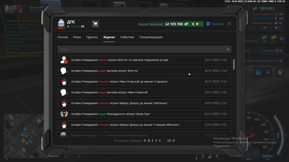
Task: Click the journal list scrollbar thumb
Action: [234, 64]
